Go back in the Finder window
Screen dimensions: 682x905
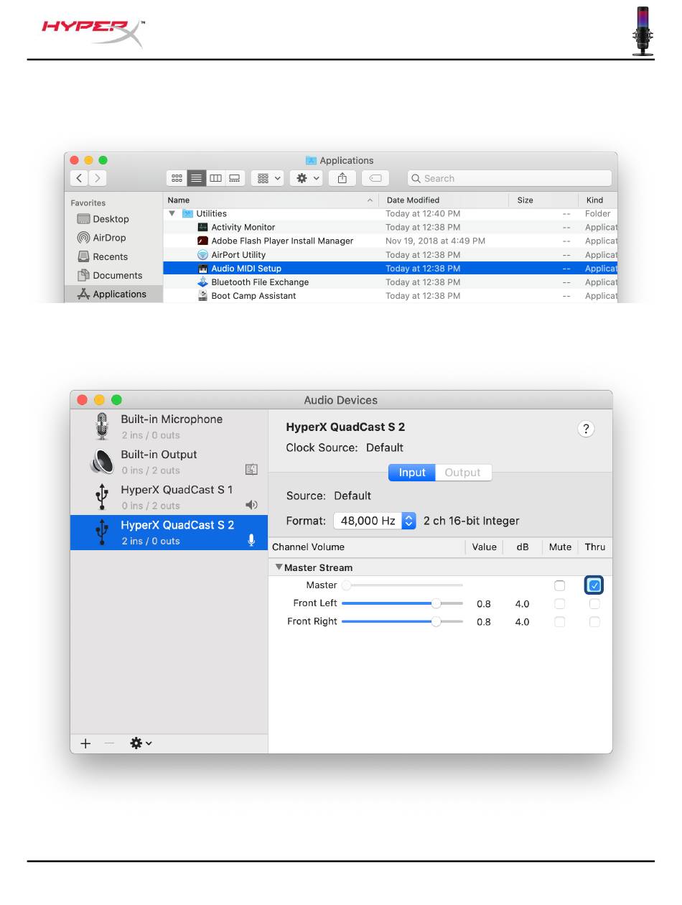point(79,178)
